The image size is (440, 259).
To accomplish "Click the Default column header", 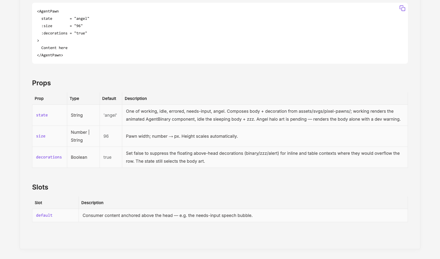I will (x=109, y=98).
